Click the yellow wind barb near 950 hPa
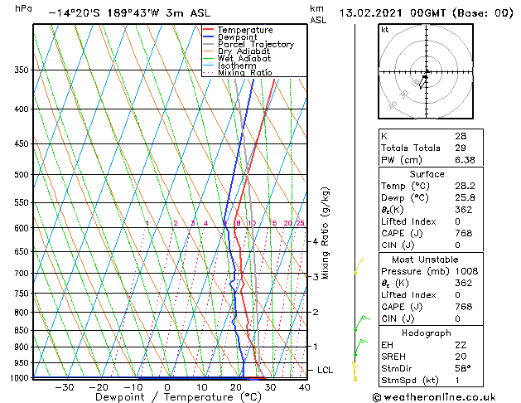This screenshot has height=403, width=521. coord(355,367)
